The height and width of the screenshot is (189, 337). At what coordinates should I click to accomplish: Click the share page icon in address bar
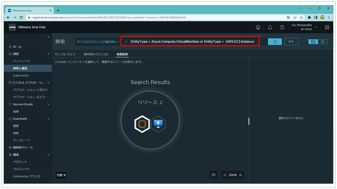[295, 17]
